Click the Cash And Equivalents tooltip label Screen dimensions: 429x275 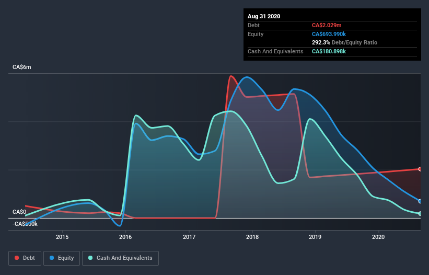tap(275, 51)
